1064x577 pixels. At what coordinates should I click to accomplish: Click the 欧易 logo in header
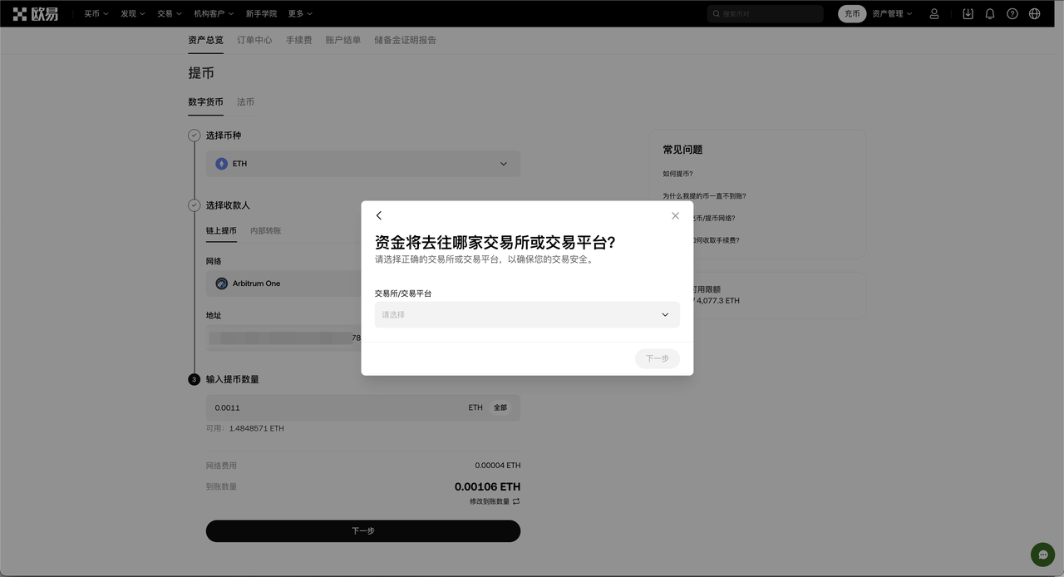pyautogui.click(x=35, y=13)
